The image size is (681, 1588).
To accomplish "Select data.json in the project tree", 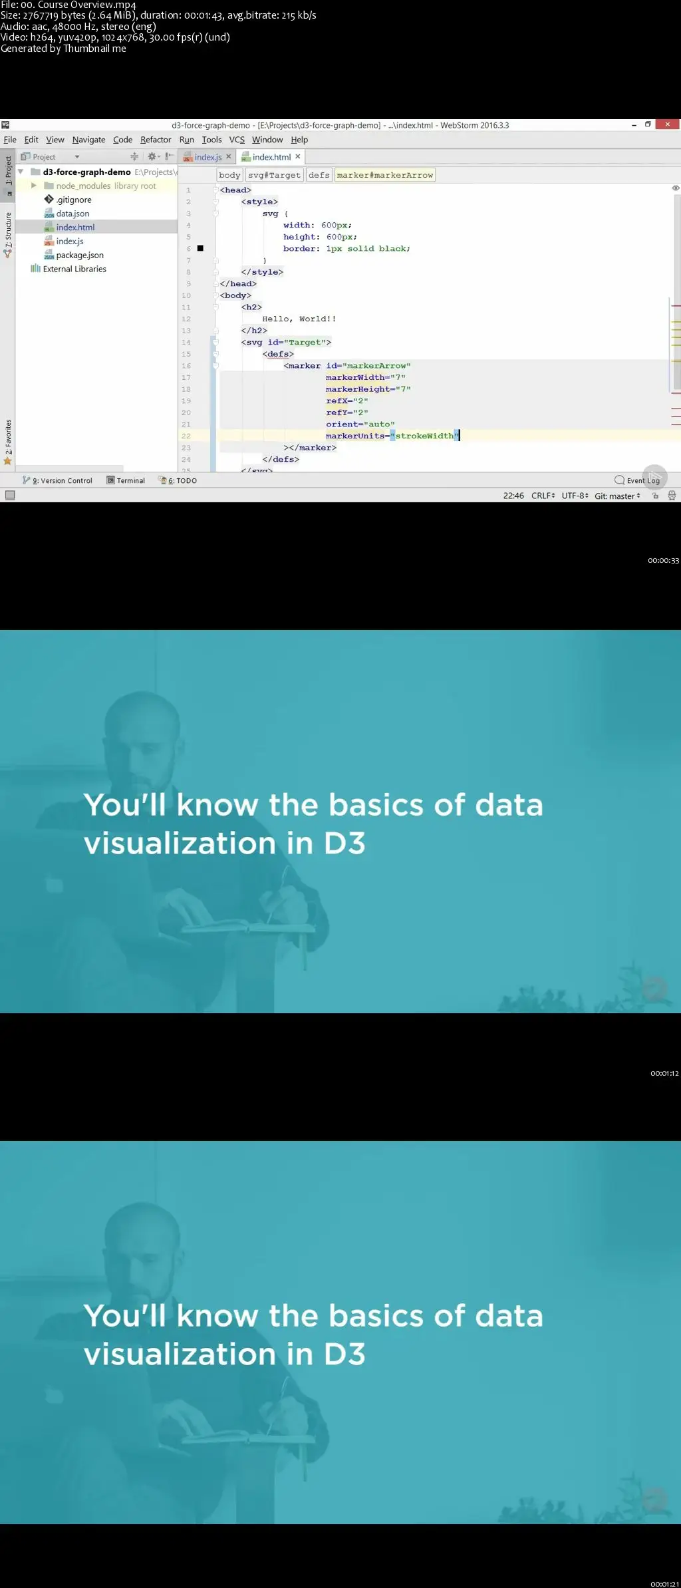I will [72, 214].
